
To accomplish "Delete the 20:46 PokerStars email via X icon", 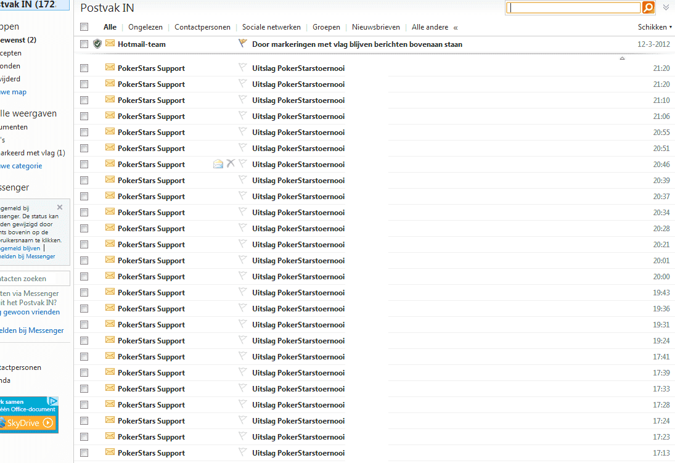I will point(231,163).
